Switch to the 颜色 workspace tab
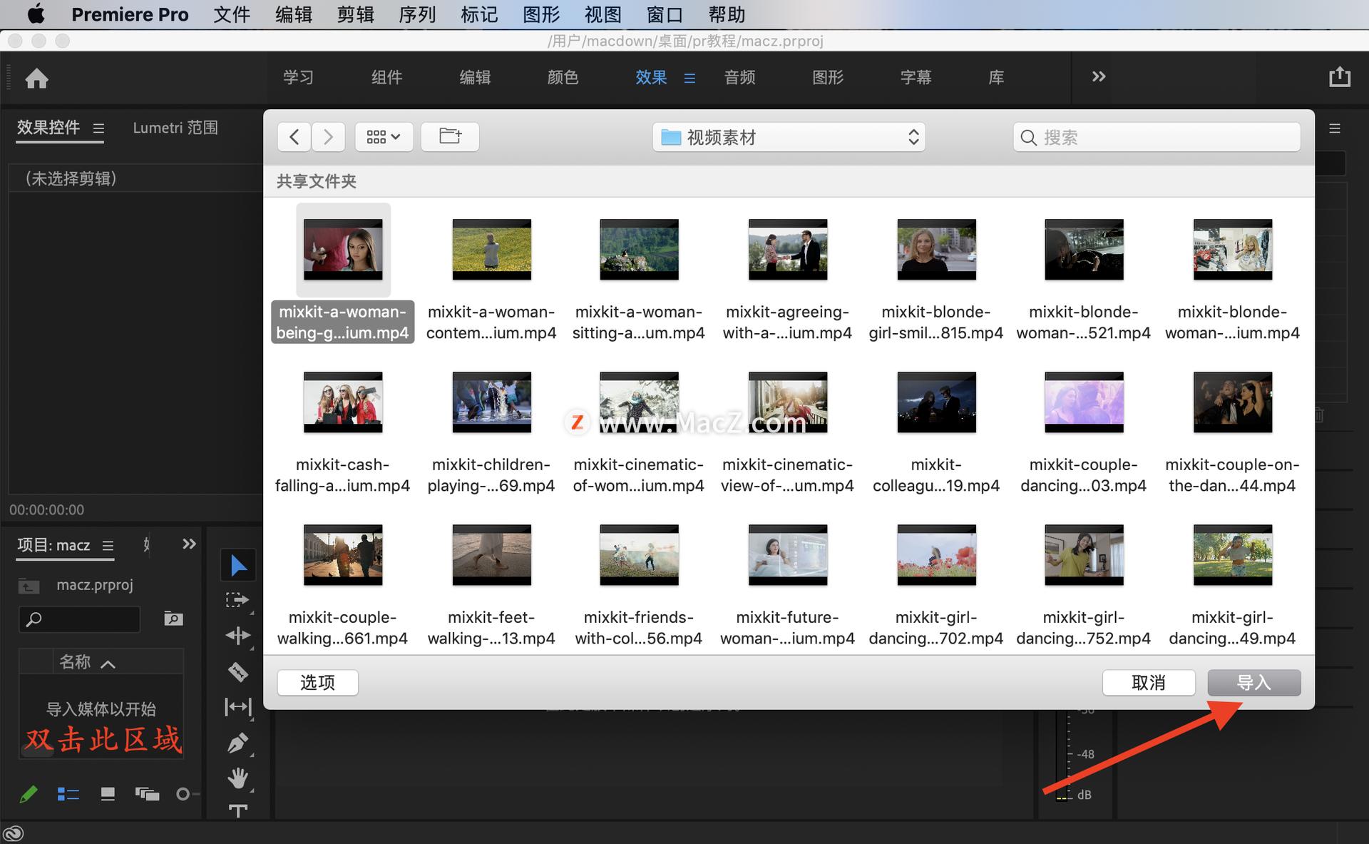 pyautogui.click(x=563, y=77)
